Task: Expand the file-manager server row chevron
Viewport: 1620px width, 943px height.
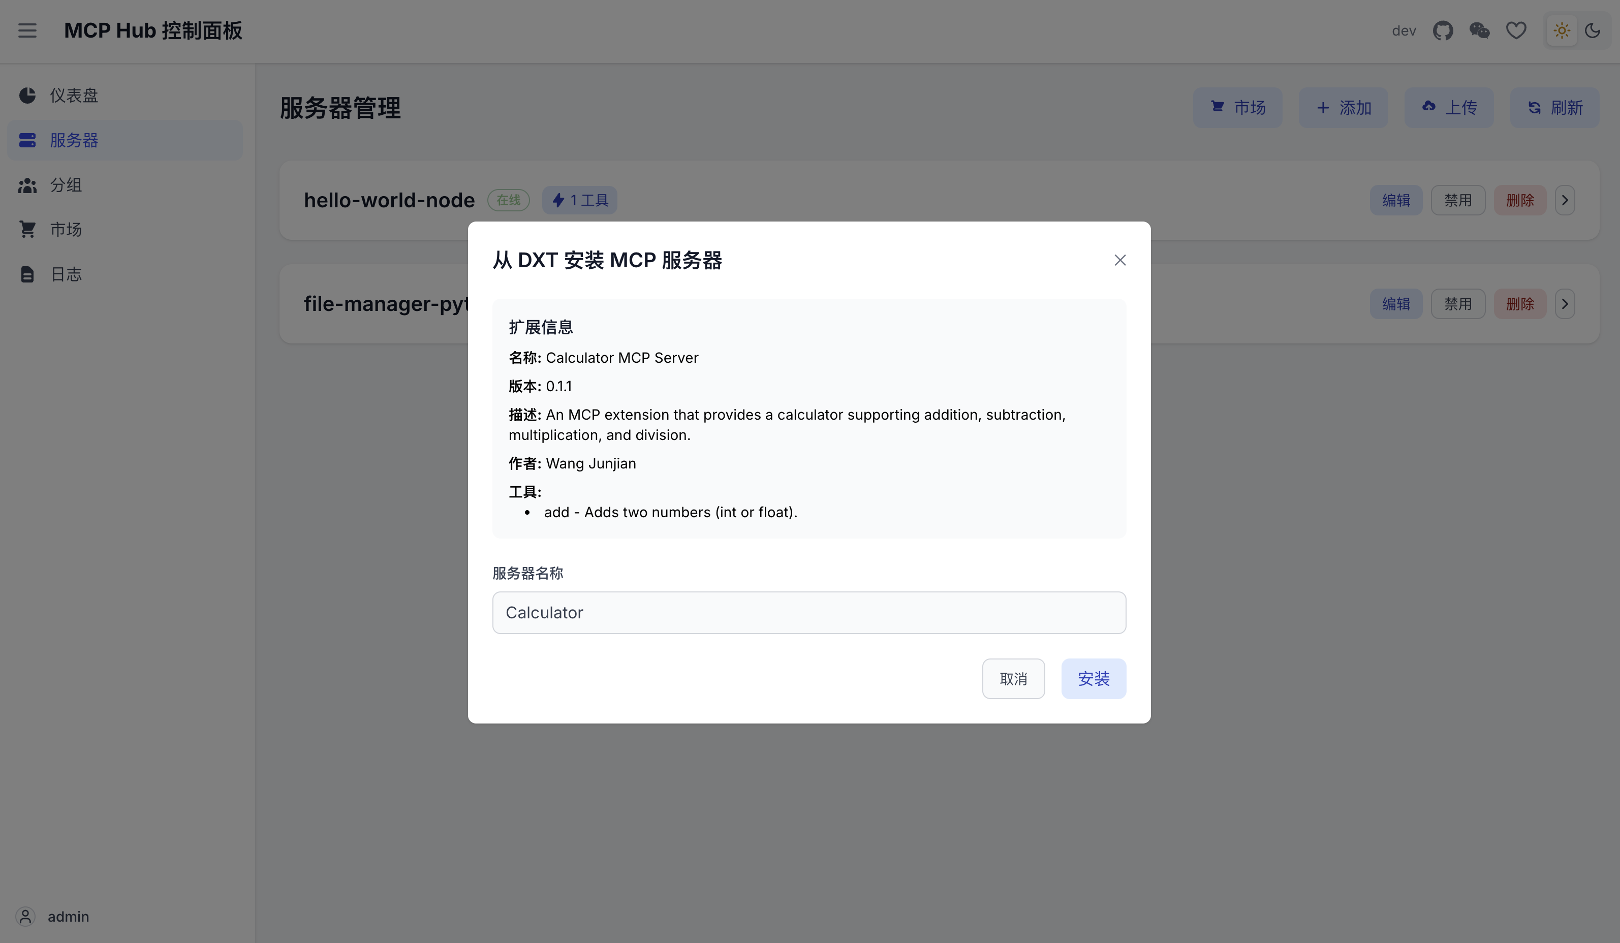Action: coord(1565,303)
